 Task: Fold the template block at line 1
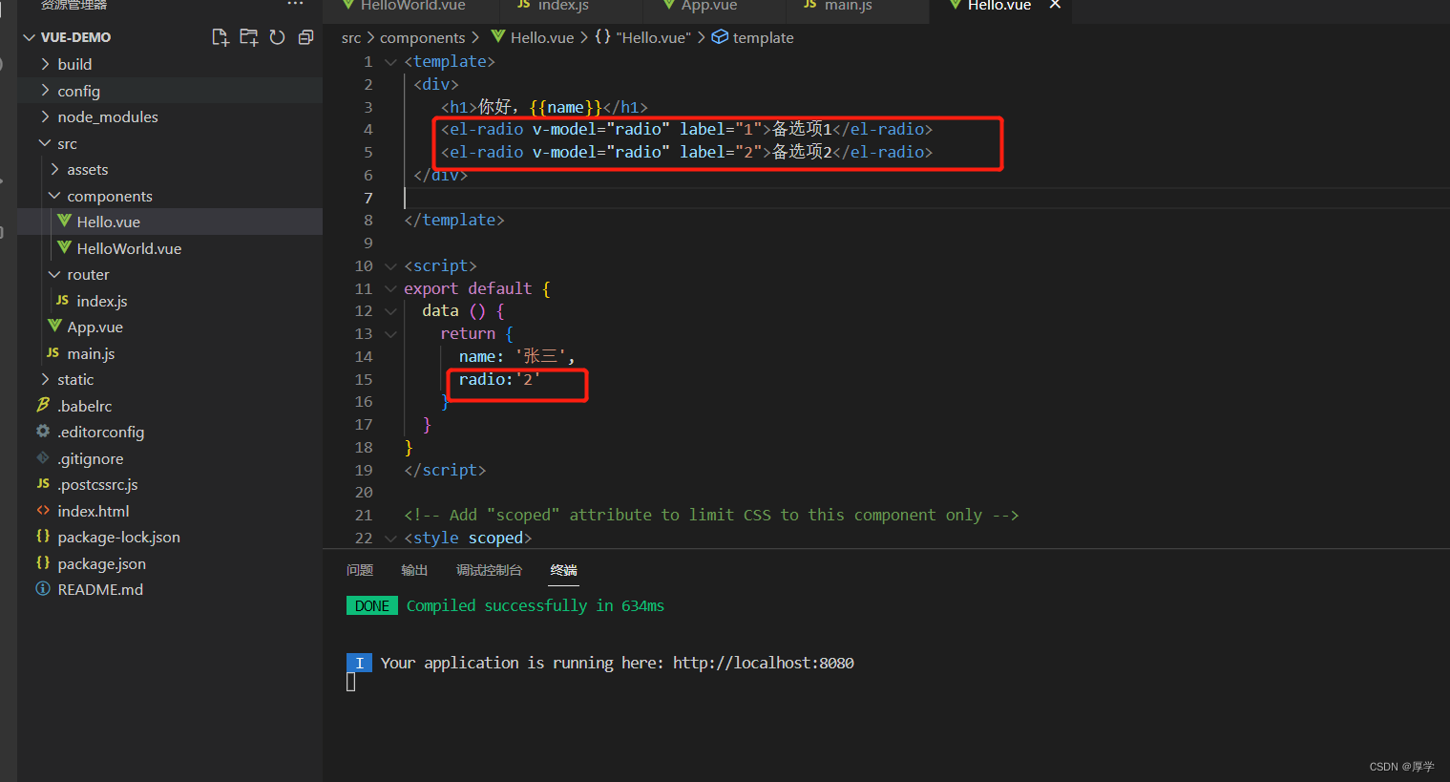click(x=390, y=61)
